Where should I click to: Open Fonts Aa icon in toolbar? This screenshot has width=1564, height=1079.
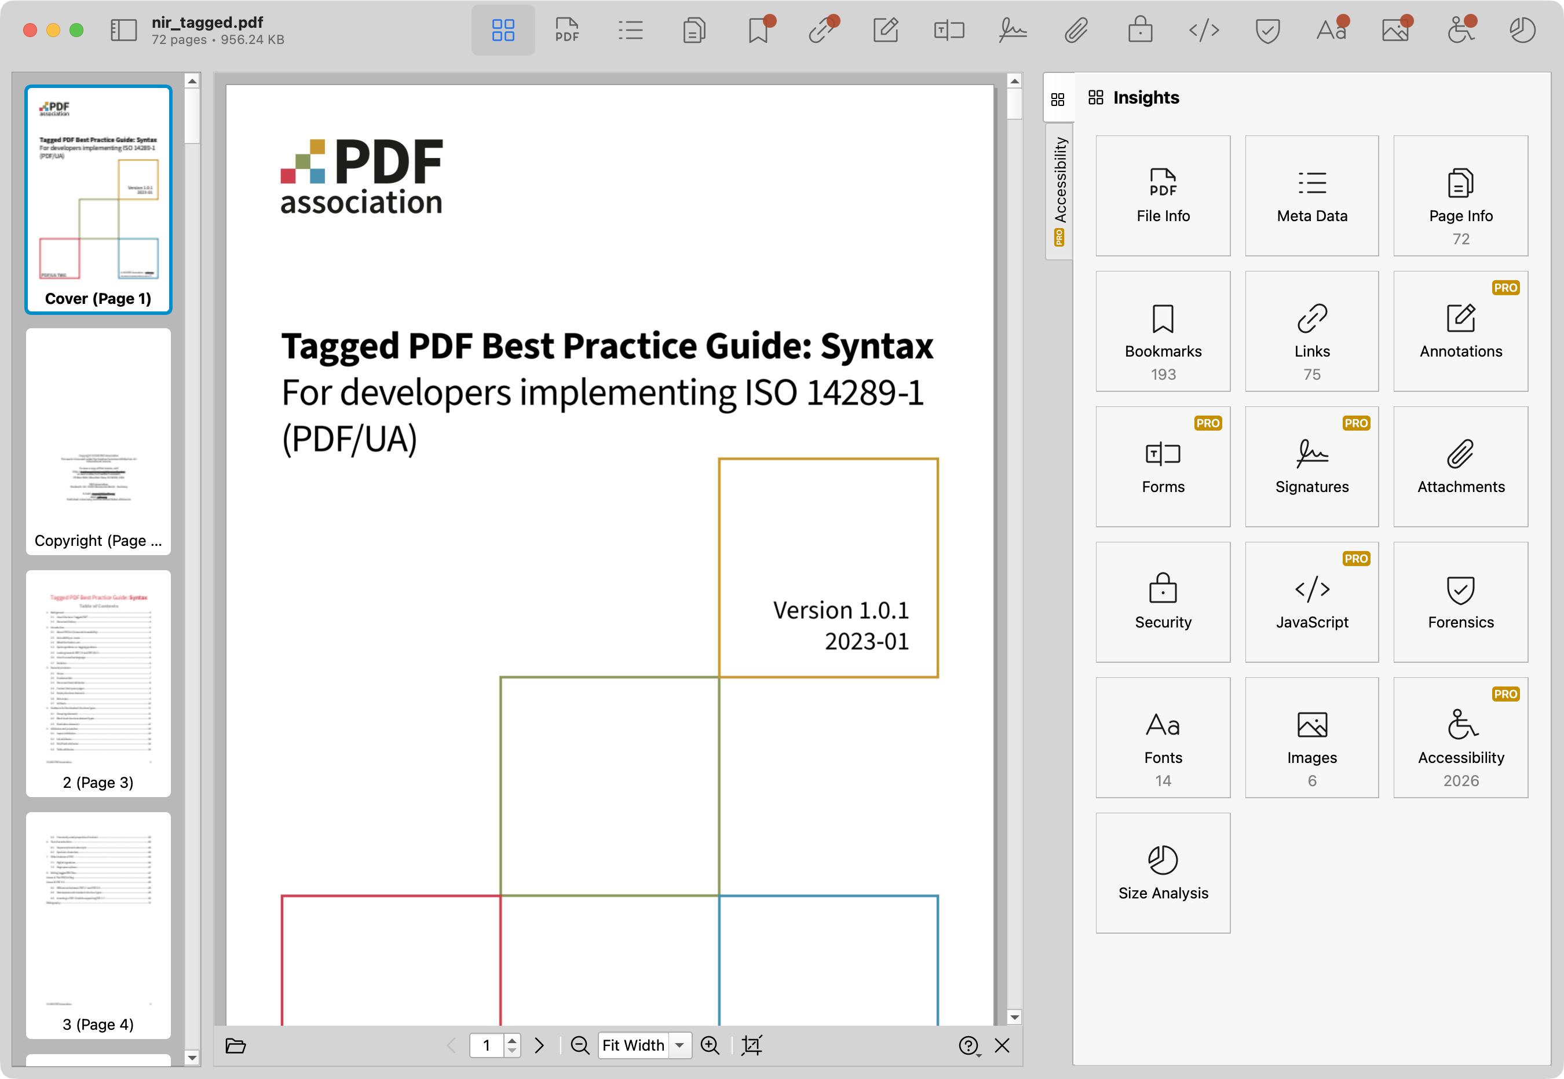(x=1332, y=31)
